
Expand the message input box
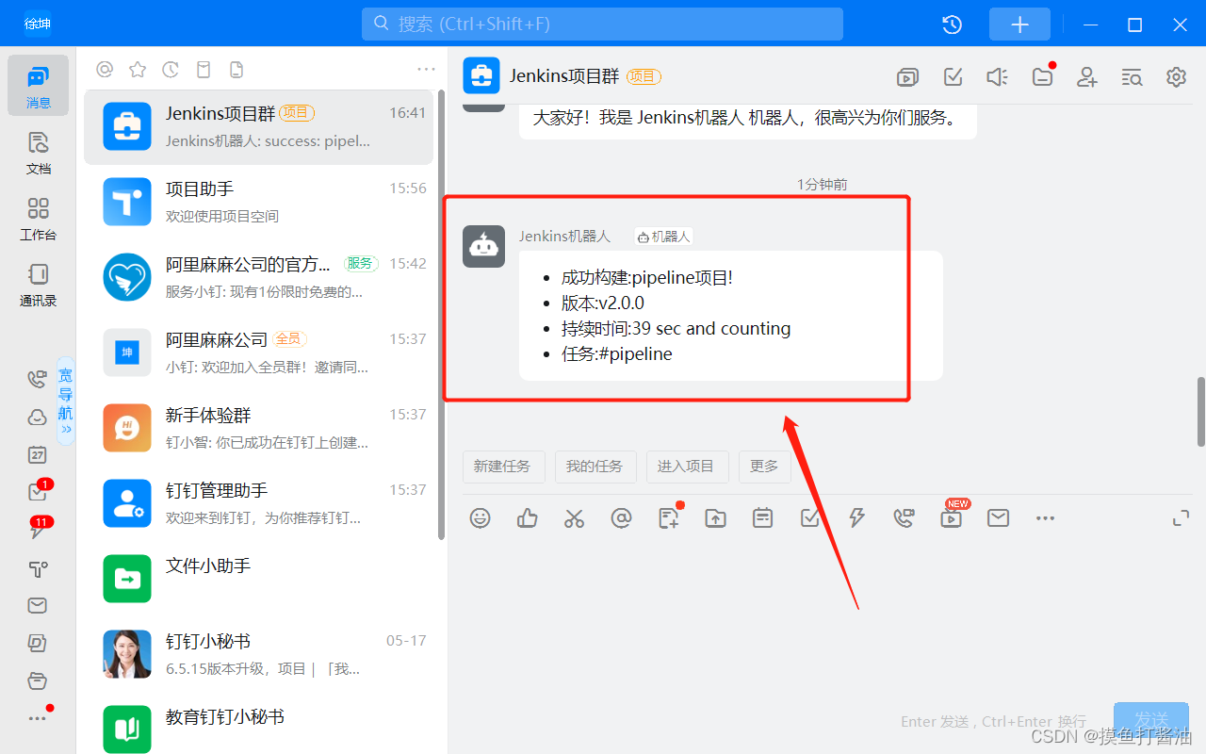[1181, 518]
